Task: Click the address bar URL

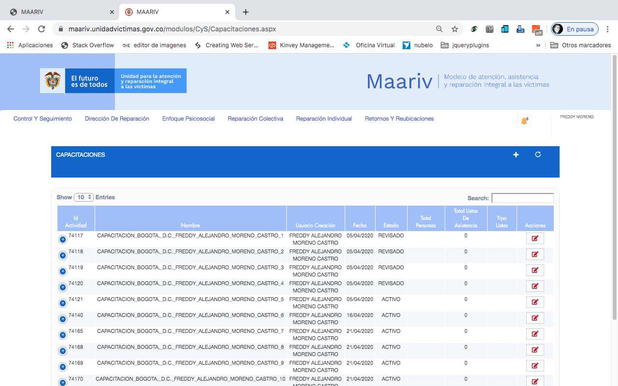Action: 172,29
